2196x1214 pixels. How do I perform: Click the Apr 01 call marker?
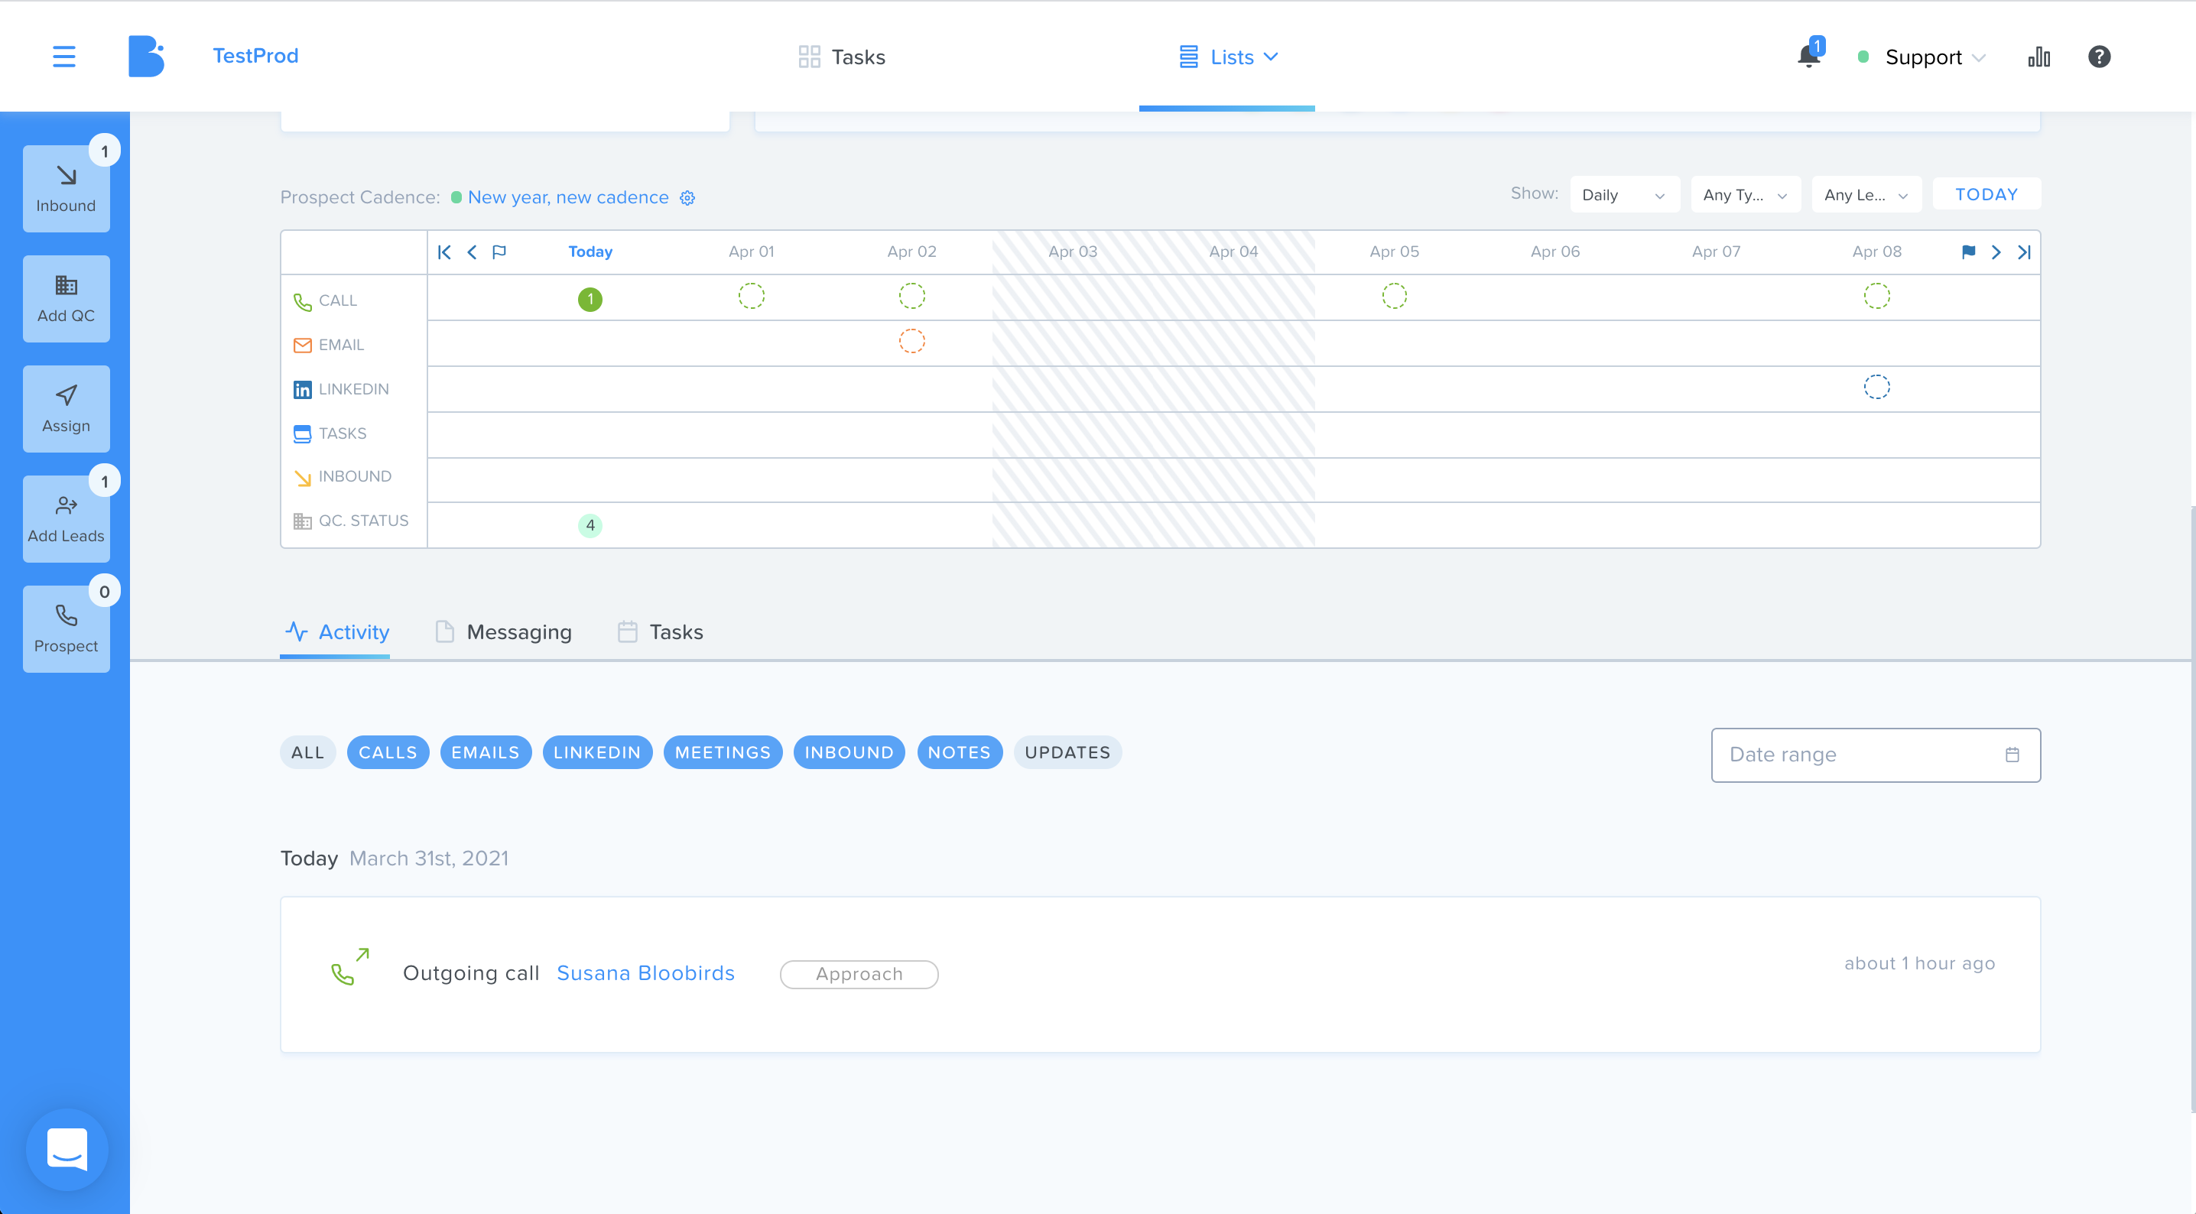(x=751, y=296)
